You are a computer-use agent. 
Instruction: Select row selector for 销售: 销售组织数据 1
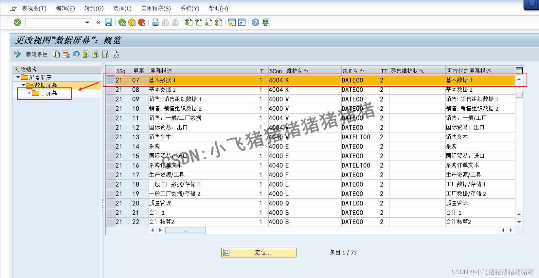pyautogui.click(x=111, y=99)
